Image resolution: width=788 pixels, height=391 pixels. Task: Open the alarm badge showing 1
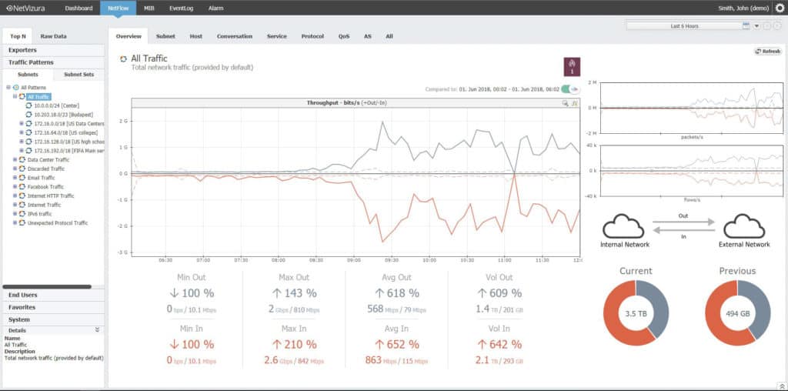coord(572,67)
